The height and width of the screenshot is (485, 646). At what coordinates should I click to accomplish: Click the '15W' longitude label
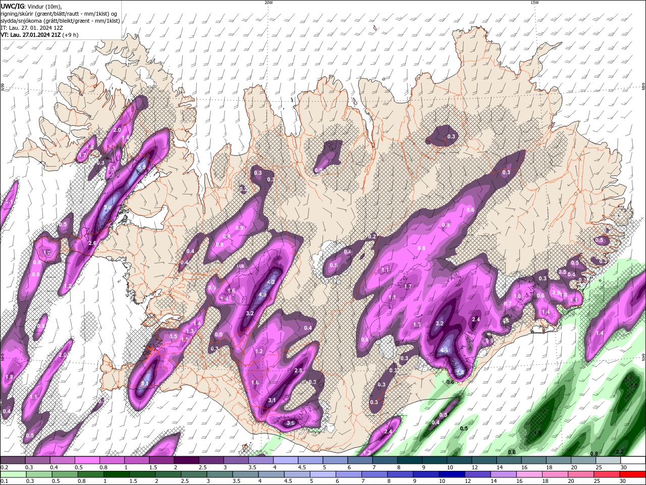click(534, 3)
